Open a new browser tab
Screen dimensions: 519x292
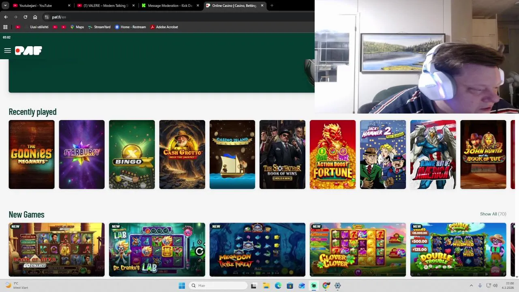pyautogui.click(x=272, y=6)
